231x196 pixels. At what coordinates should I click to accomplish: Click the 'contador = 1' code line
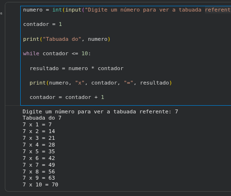[x=42, y=24]
